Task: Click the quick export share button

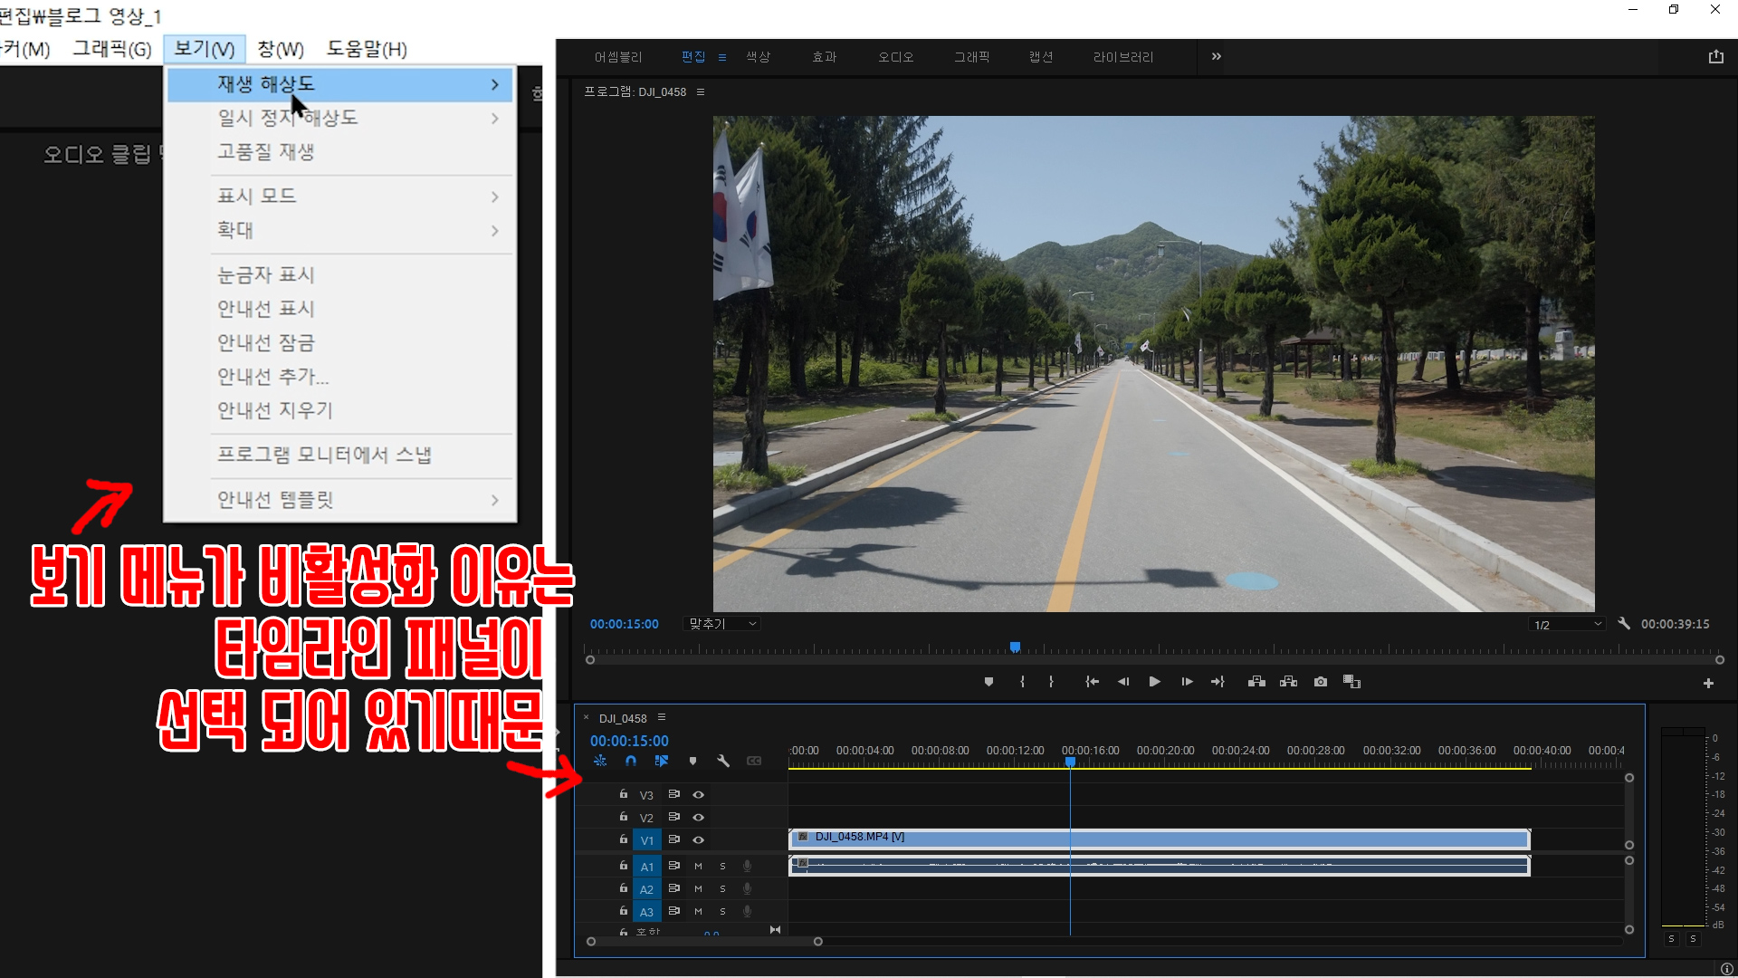Action: [1715, 56]
